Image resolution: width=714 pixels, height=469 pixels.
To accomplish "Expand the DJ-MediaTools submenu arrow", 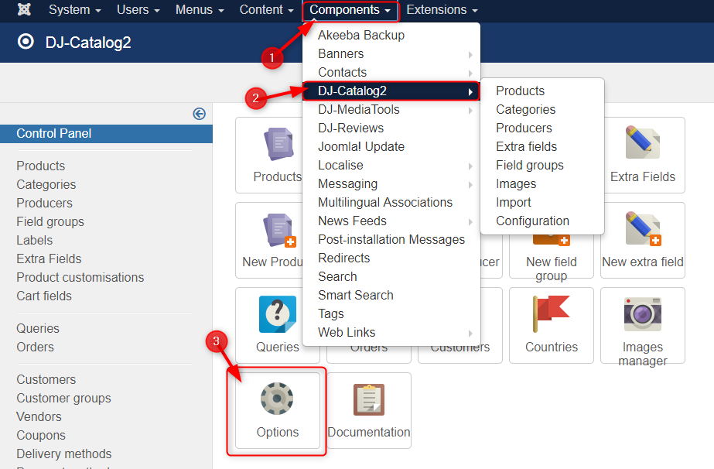I will tap(470, 111).
